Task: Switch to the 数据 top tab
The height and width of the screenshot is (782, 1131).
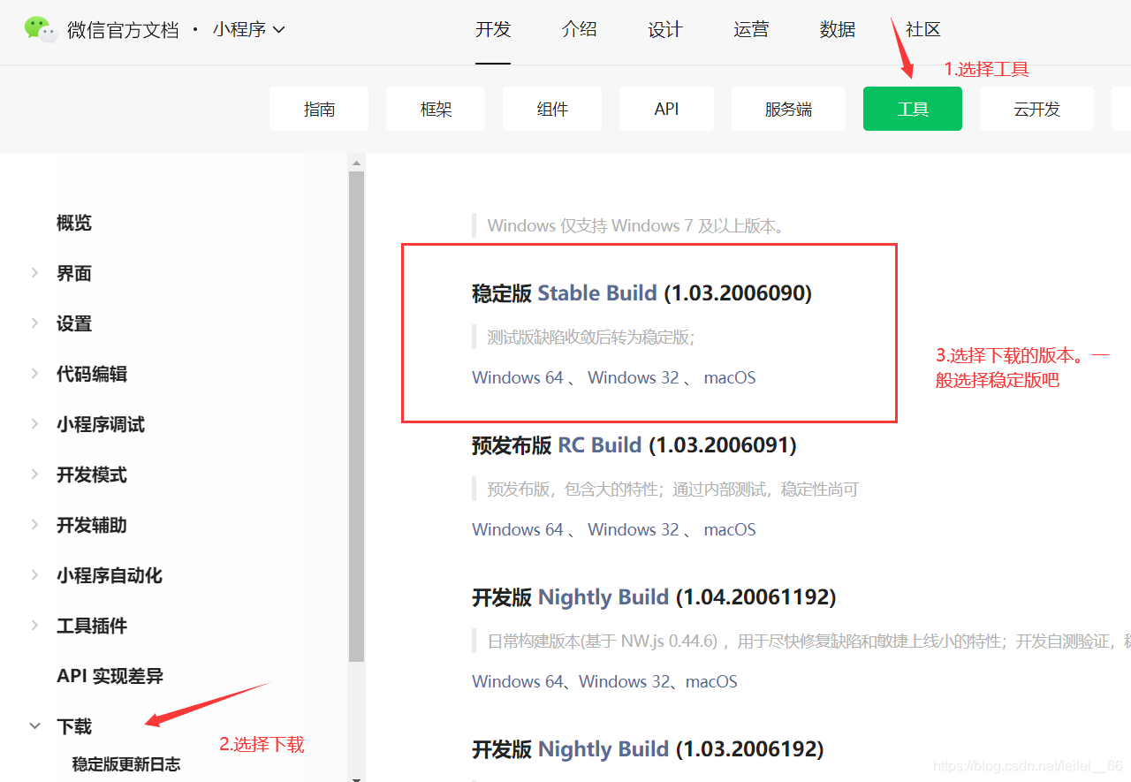Action: tap(837, 29)
